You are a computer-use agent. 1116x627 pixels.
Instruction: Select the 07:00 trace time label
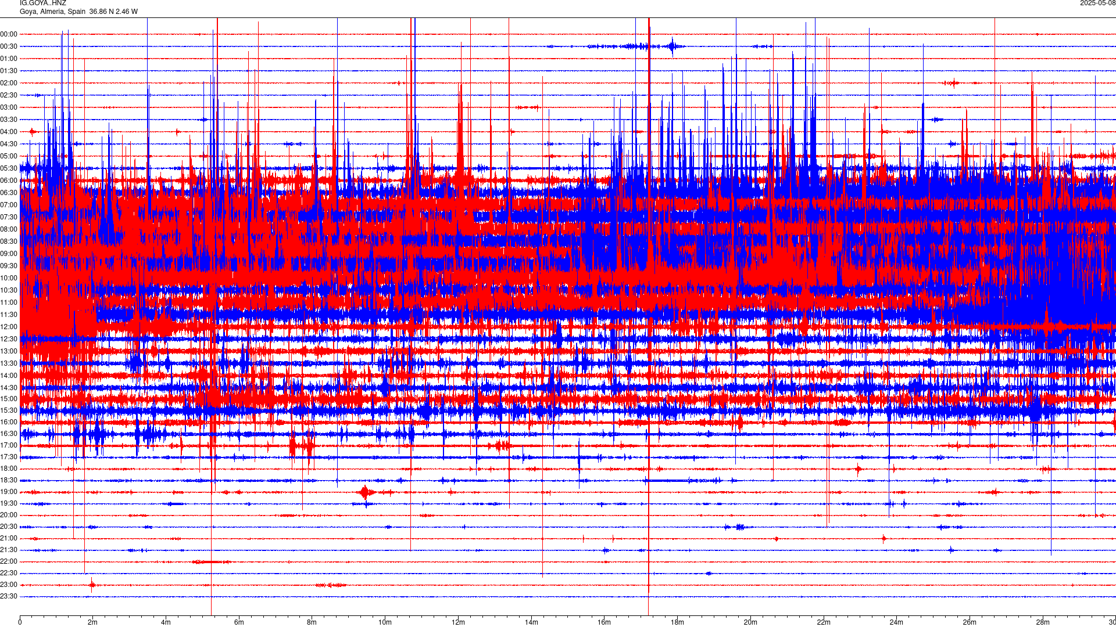pos(9,205)
